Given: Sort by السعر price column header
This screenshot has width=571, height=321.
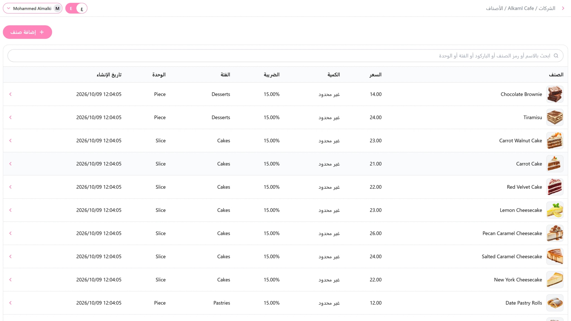Looking at the screenshot, I should tap(376, 75).
